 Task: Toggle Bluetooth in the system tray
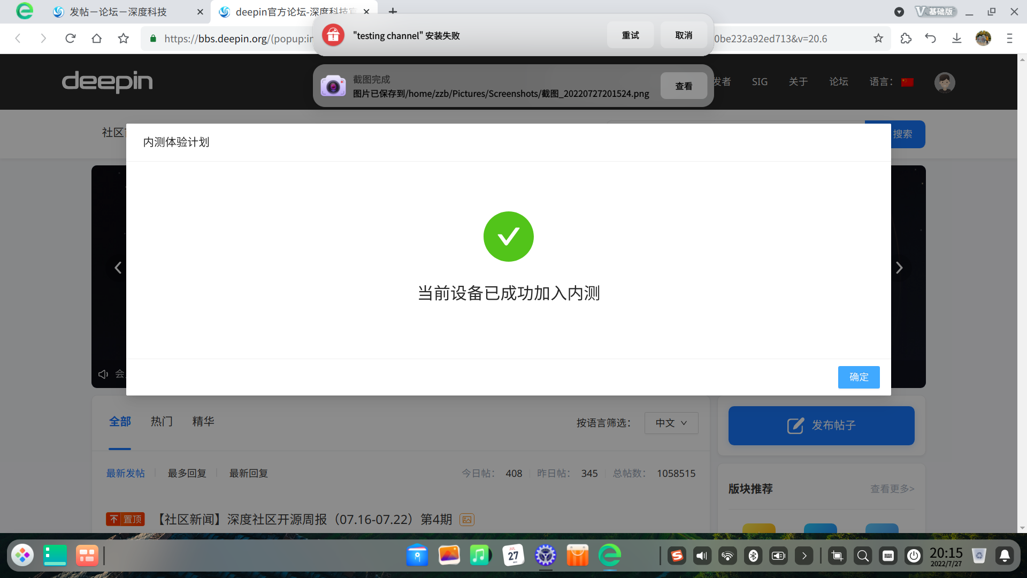tap(754, 556)
